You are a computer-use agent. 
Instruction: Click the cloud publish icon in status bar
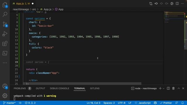tap(20, 103)
